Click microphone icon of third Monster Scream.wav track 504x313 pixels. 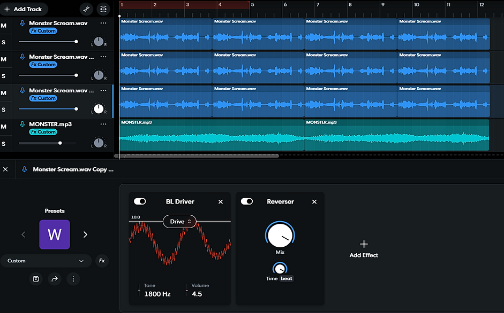coord(22,90)
